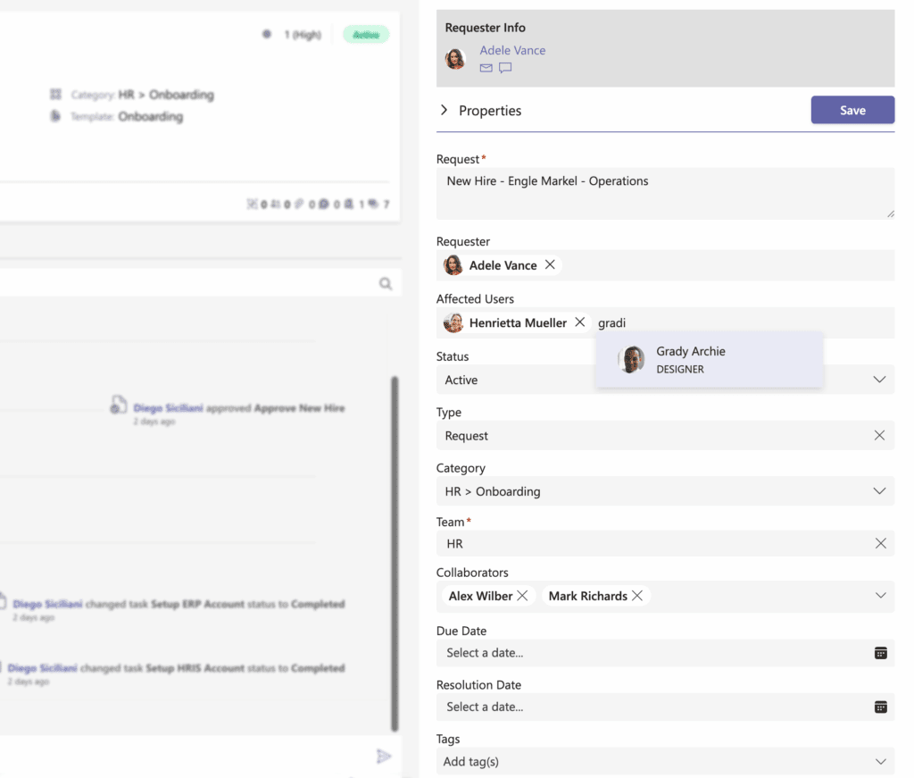The height and width of the screenshot is (778, 914).
Task: Remove Henrietta Mueller from Affected Users
Action: tap(579, 322)
